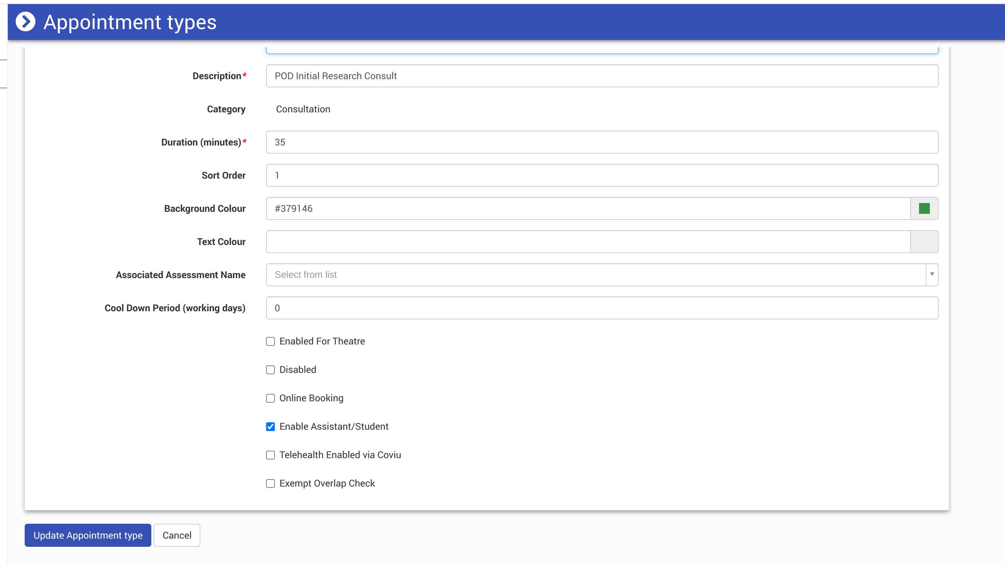Click the Appointment types header title
Viewport: 1005px width, 563px height.
tap(130, 22)
